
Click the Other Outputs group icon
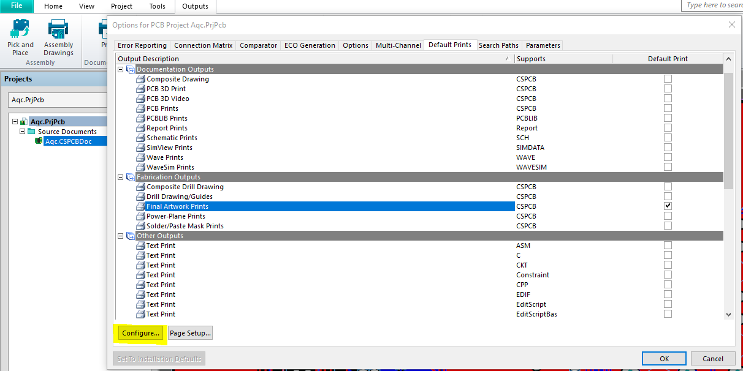tap(131, 236)
